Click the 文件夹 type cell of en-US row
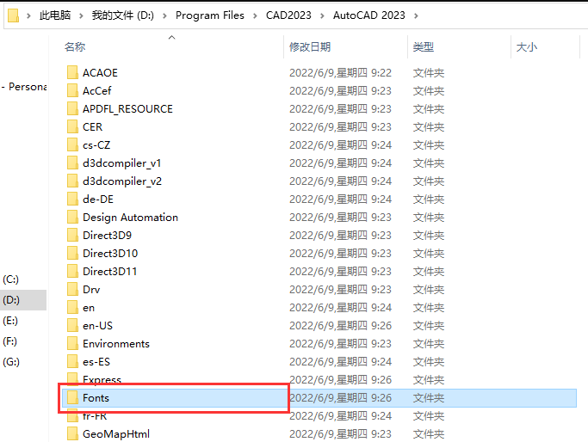 point(429,326)
